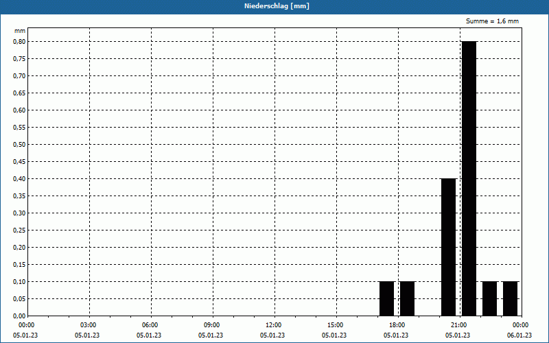549x343 pixels.
Task: Click the 05.01.23 date under 12:00
Action: point(272,335)
